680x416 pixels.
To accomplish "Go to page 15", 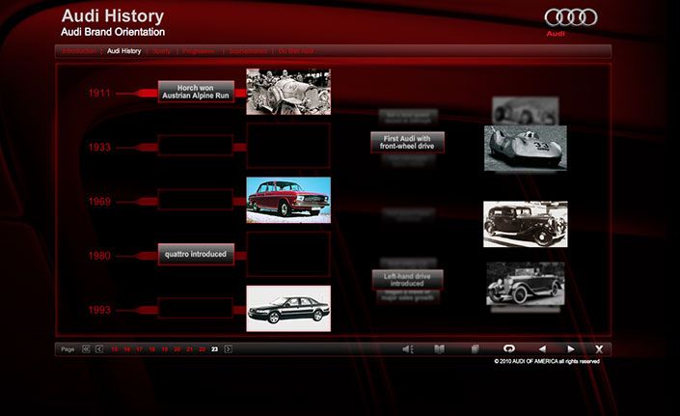I will coord(115,349).
